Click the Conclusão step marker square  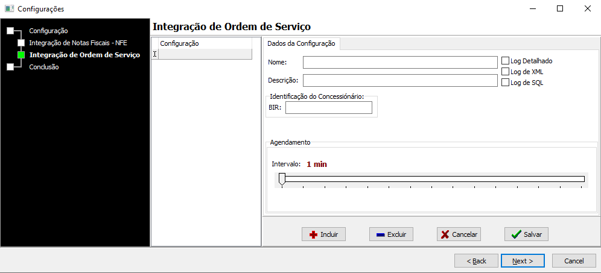tap(10, 67)
